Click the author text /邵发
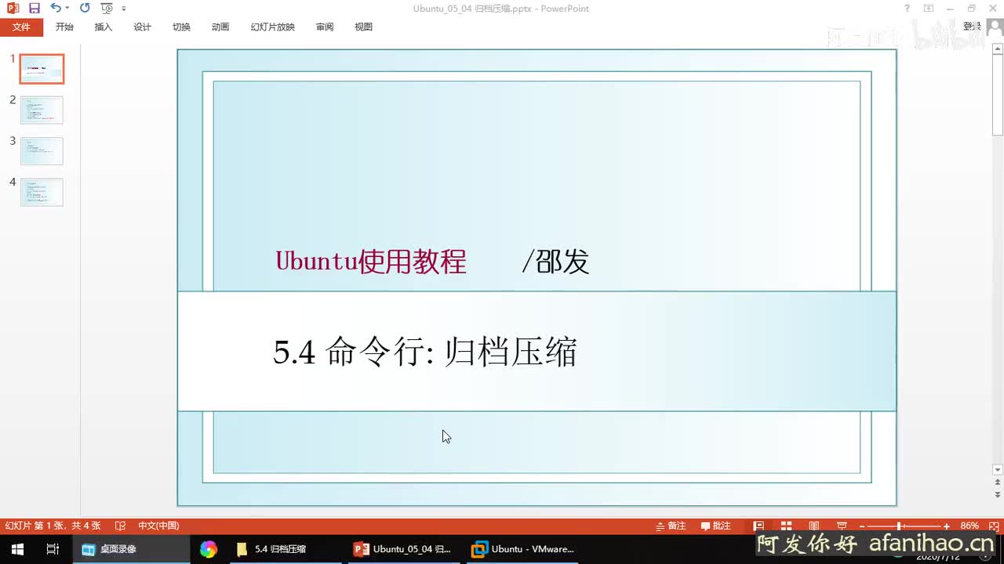Viewport: 1004px width, 564px height. [555, 262]
